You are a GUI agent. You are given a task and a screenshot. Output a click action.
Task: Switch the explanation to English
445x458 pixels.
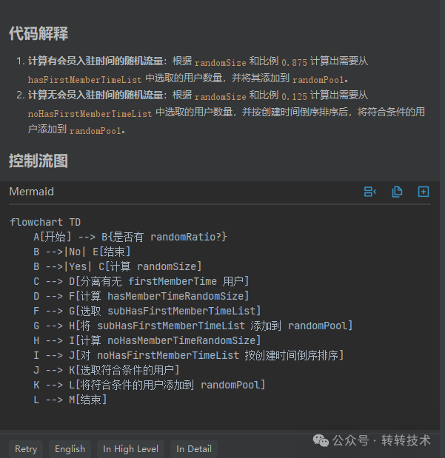[x=70, y=449]
